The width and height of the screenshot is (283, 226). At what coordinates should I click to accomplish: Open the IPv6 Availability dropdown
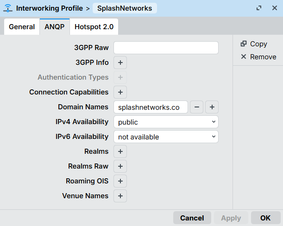tap(166, 137)
